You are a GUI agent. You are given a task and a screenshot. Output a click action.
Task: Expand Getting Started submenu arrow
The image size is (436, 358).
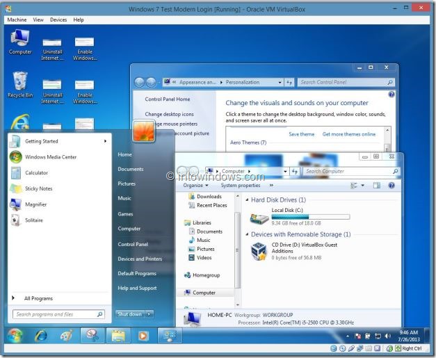105,141
